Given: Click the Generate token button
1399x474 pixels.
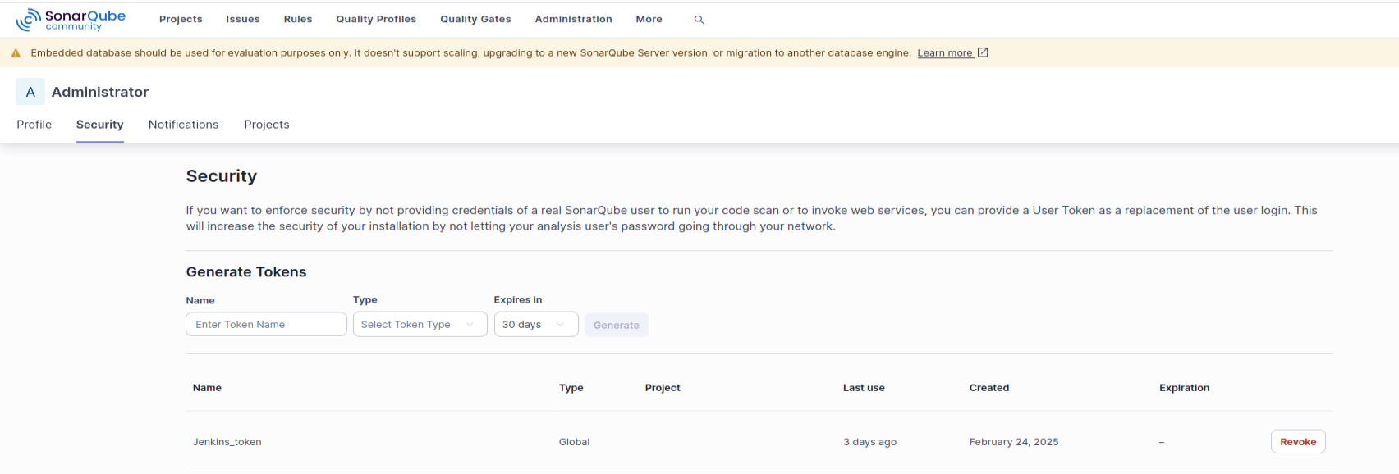Looking at the screenshot, I should pyautogui.click(x=617, y=326).
